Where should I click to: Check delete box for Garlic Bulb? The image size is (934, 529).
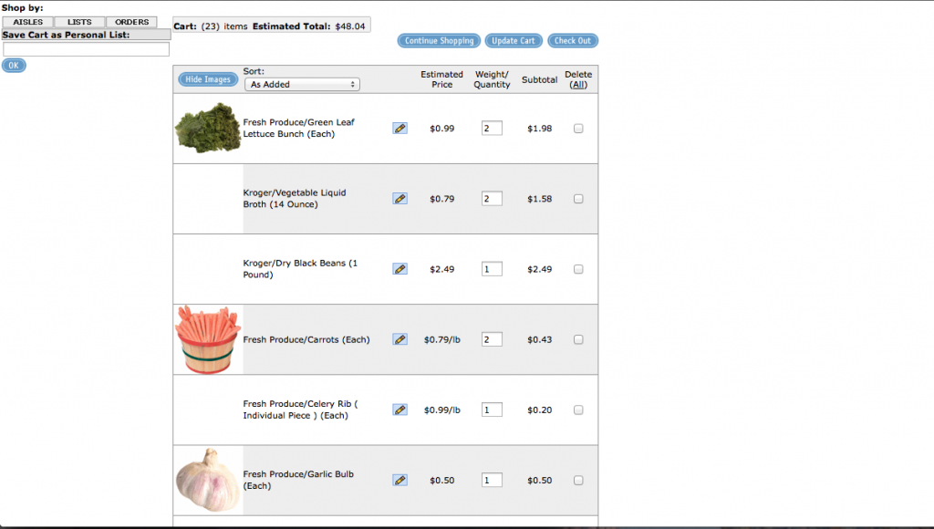[578, 480]
